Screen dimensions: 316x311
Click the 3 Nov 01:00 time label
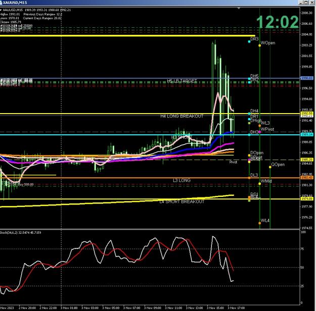click(69, 308)
